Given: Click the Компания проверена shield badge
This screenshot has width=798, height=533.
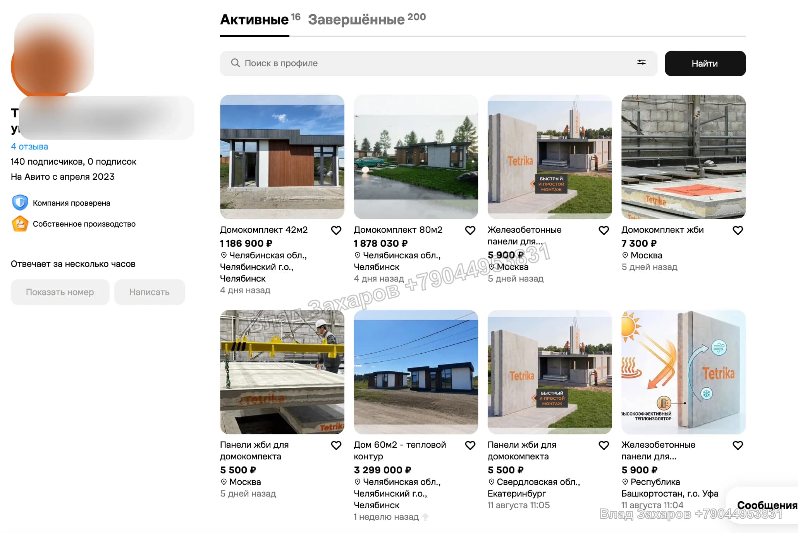Looking at the screenshot, I should point(20,203).
